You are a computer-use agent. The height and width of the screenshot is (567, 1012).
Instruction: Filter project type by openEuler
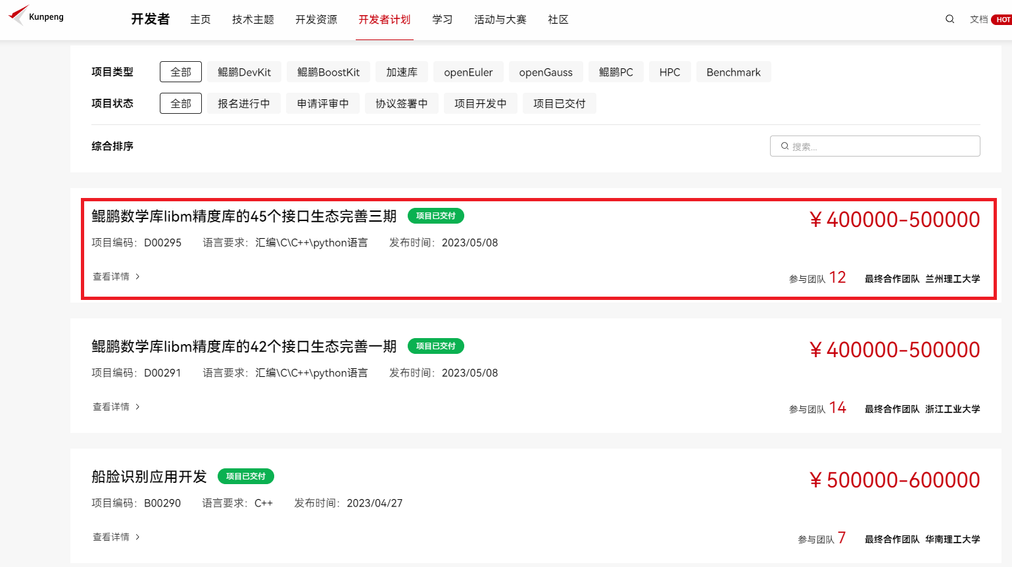468,72
